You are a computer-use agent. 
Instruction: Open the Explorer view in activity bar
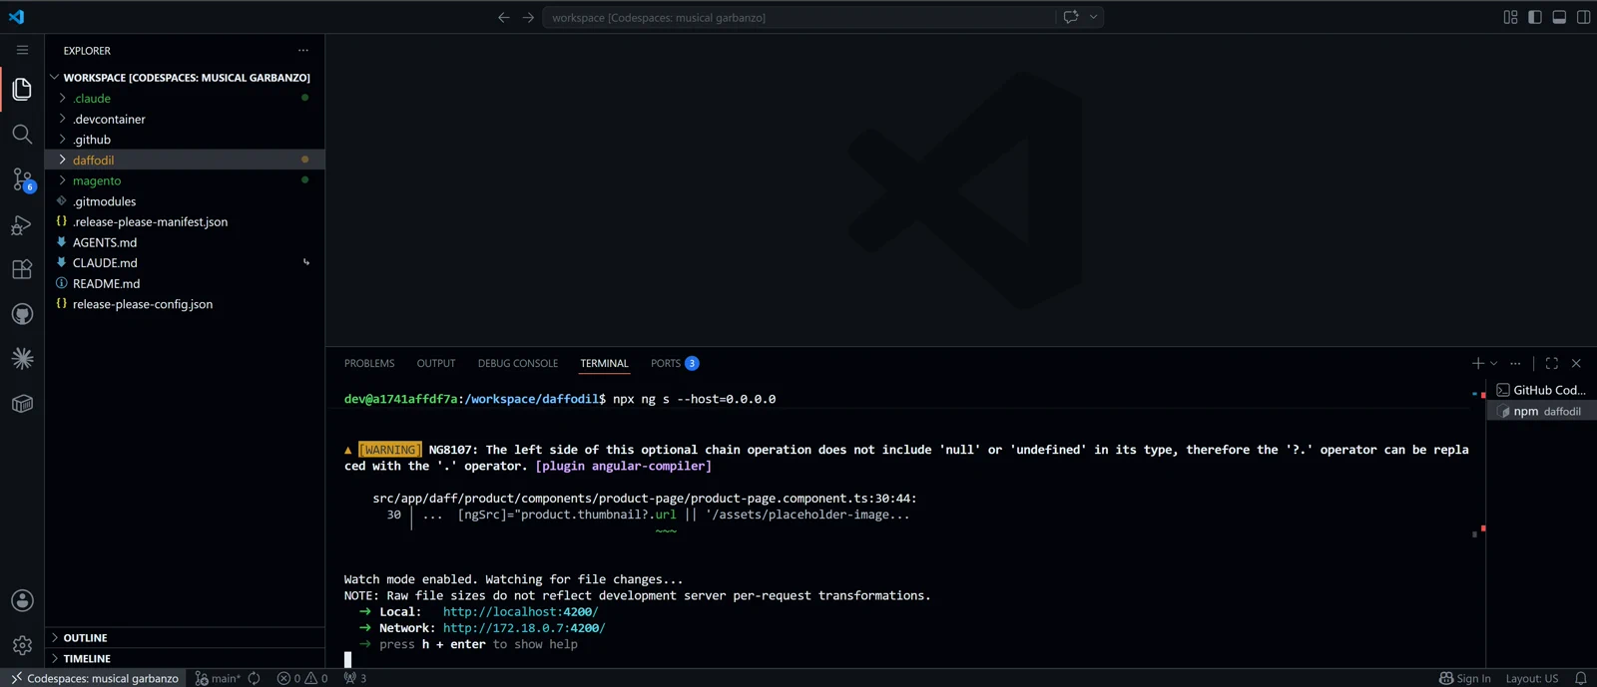click(22, 89)
